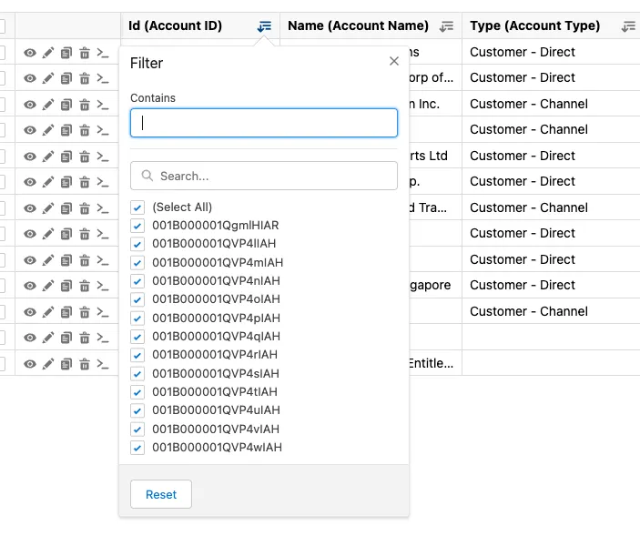This screenshot has height=556, width=640.
Task: View the record in the 'gapore' row
Action: pos(30,286)
